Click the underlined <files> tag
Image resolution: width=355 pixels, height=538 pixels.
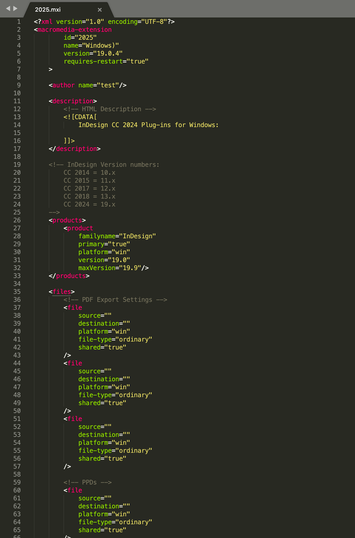coord(62,292)
